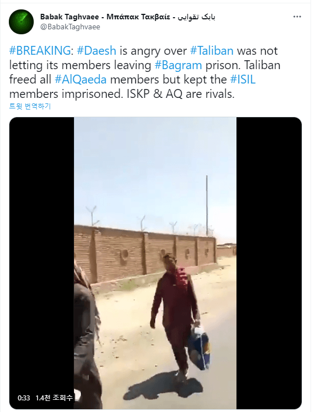Image resolution: width=321 pixels, height=412 pixels.
Task: Click the 0:33 video duration label
Action: [24, 398]
